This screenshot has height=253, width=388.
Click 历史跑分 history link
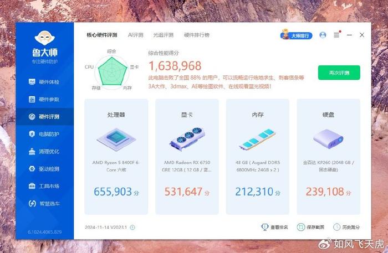(x=346, y=227)
